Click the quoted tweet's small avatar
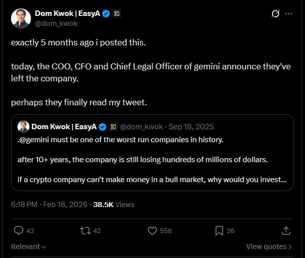Viewport: 305px width, 258px height. coord(23,126)
